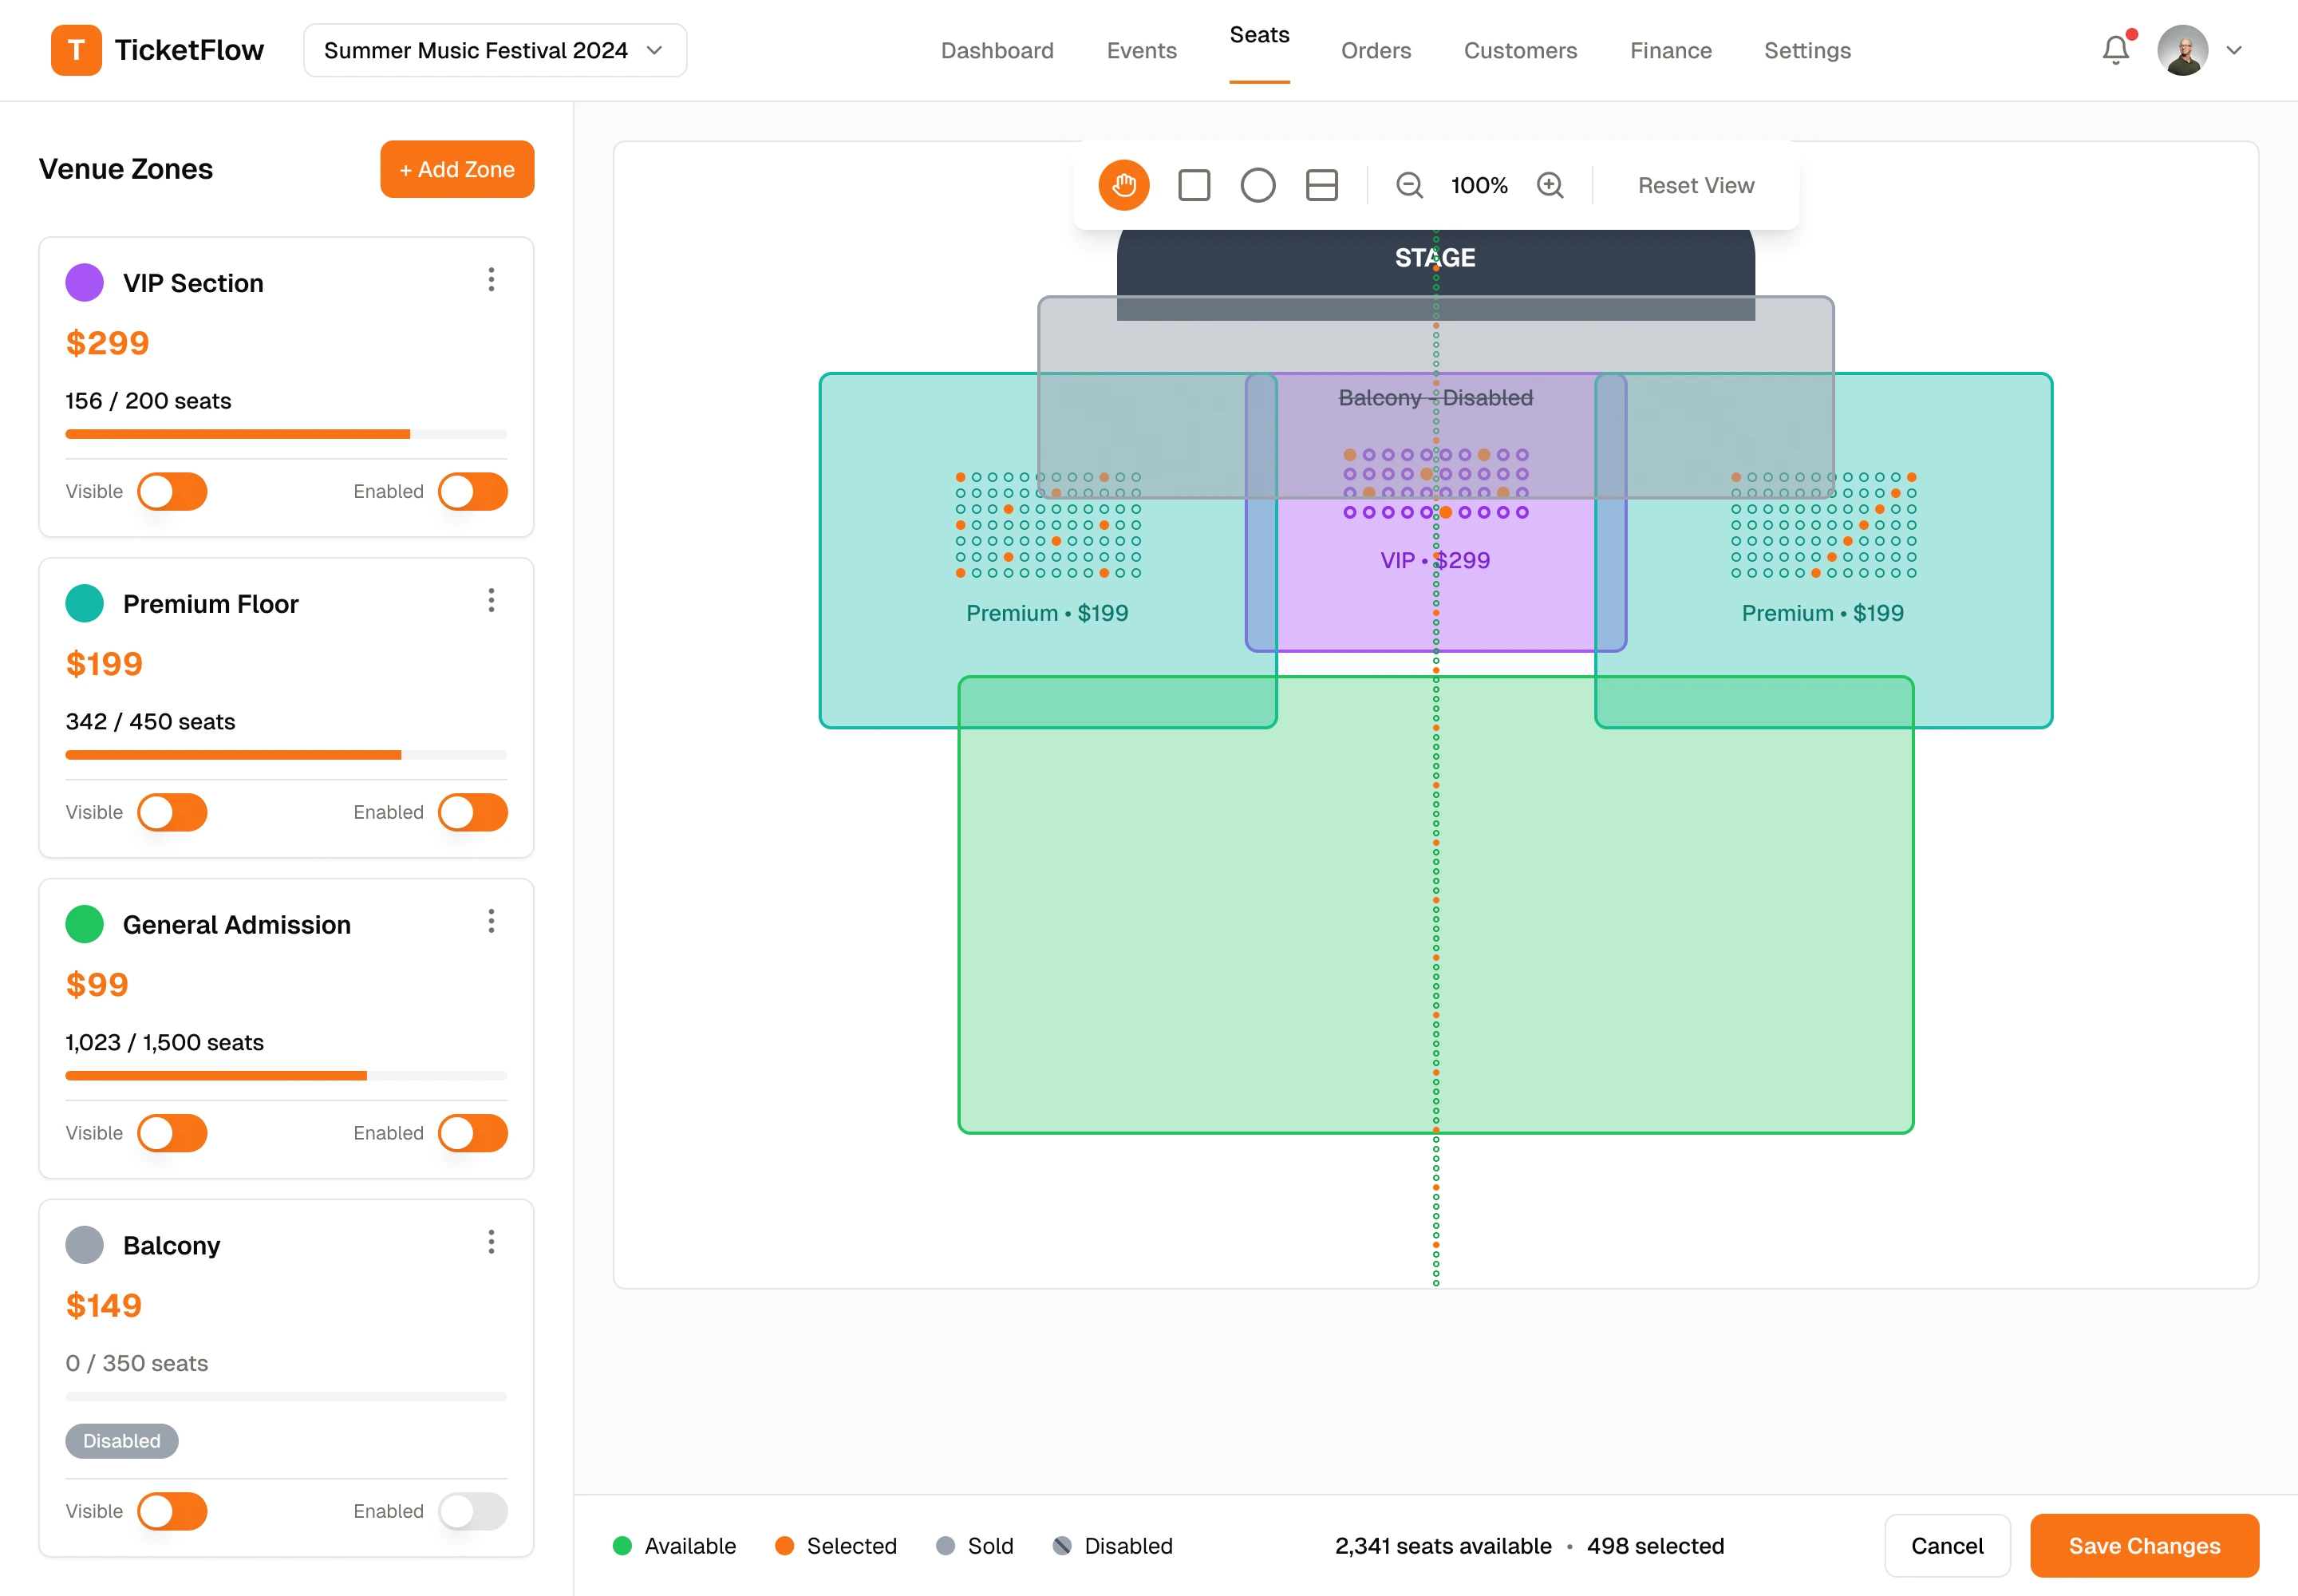Click Save Changes
Image resolution: width=2298 pixels, height=1596 pixels.
[2143, 1545]
